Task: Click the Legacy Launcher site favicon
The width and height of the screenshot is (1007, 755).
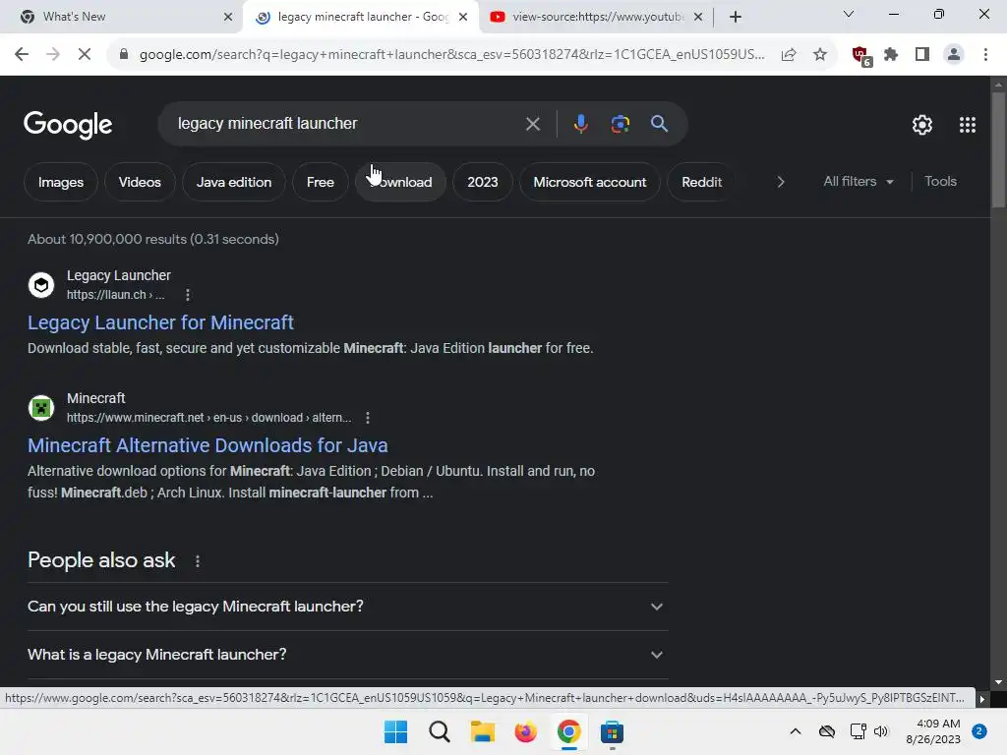Action: tap(41, 284)
